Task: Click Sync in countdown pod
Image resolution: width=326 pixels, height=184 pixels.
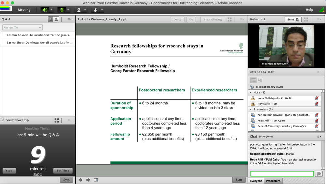Action: pos(67,180)
